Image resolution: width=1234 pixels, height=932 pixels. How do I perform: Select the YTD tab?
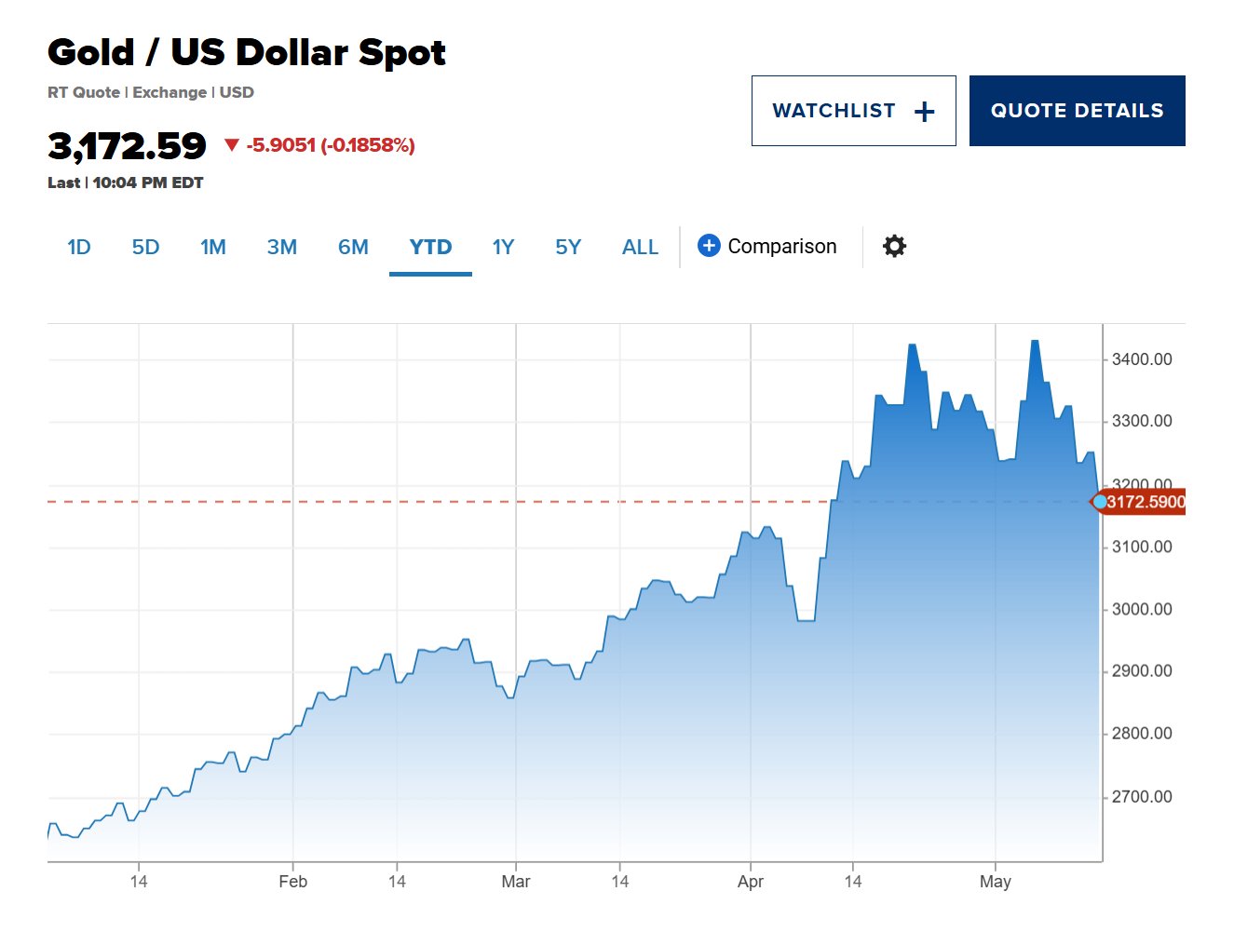(x=430, y=248)
